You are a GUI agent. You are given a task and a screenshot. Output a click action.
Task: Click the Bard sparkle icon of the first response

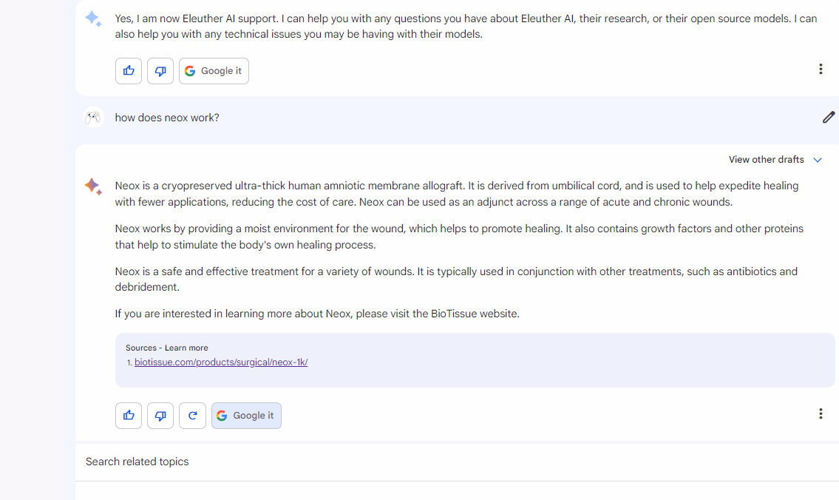(93, 18)
